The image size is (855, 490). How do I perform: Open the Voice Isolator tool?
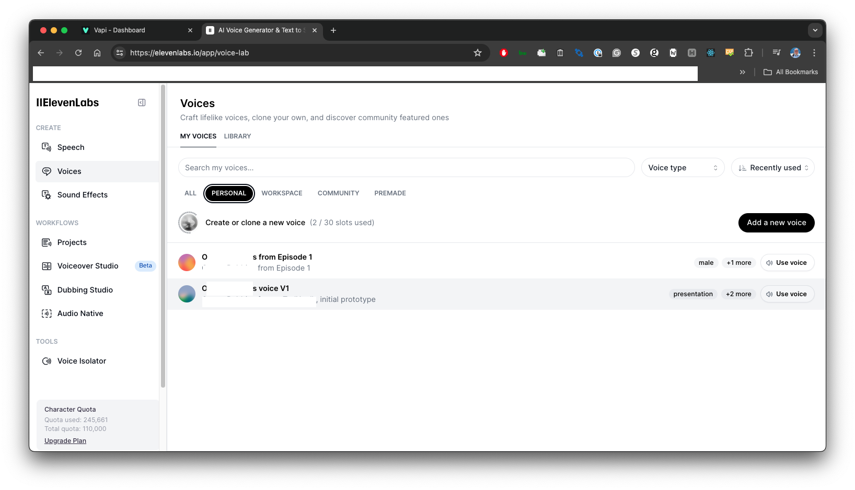[x=97, y=361]
